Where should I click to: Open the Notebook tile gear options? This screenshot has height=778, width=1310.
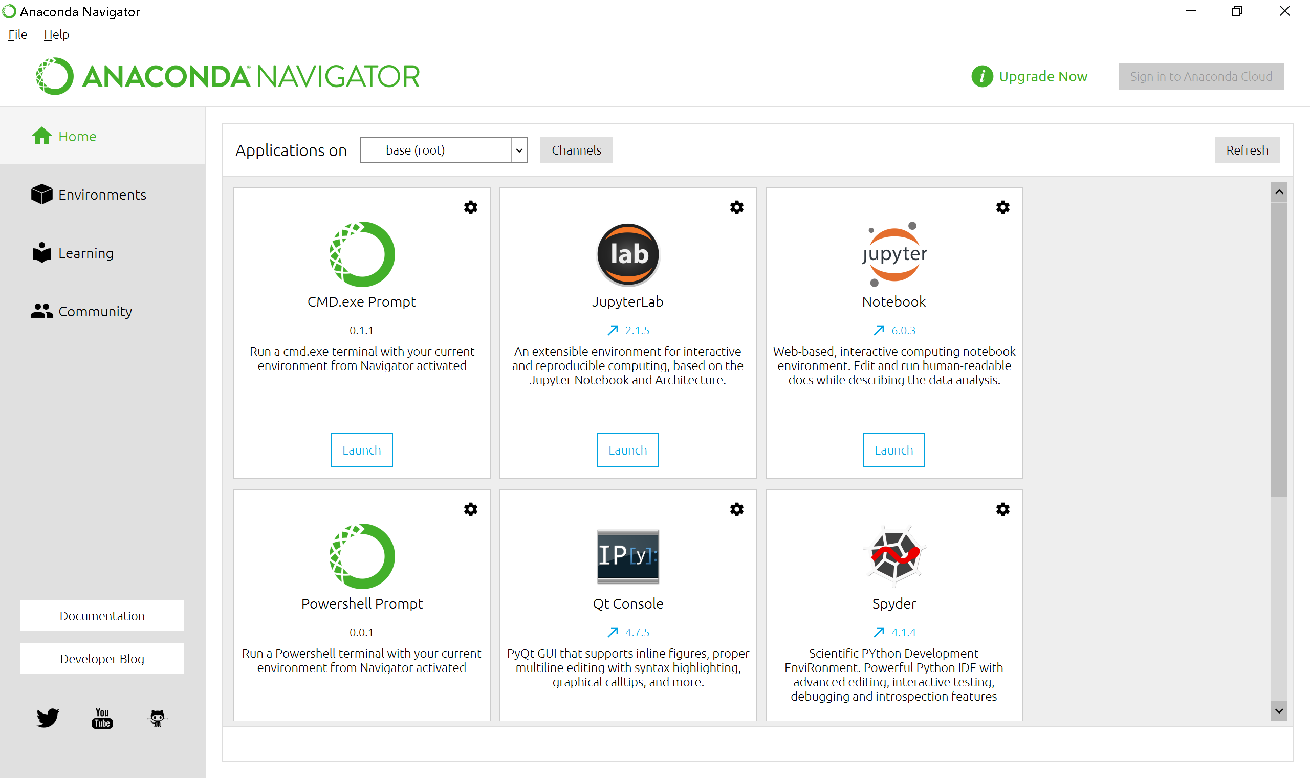pyautogui.click(x=1002, y=207)
